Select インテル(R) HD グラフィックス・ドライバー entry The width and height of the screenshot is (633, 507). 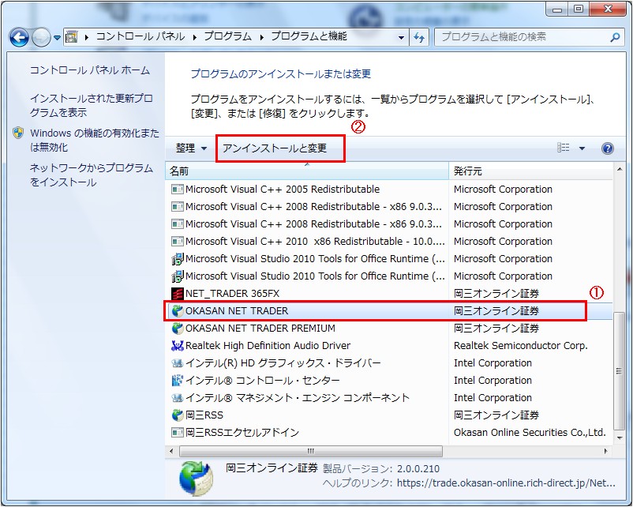389,362
